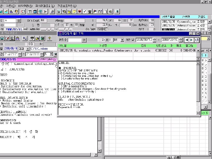Click the clipboard toolbar icon

[x=100, y=11]
